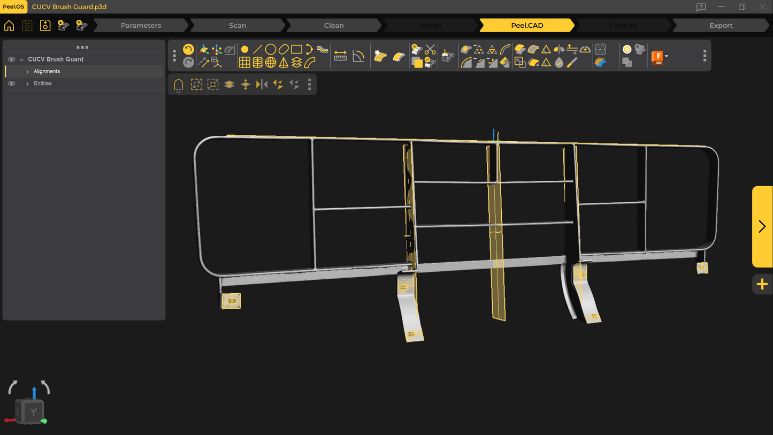Select the scissors cut tool
Image resolution: width=773 pixels, height=435 pixels.
point(430,50)
